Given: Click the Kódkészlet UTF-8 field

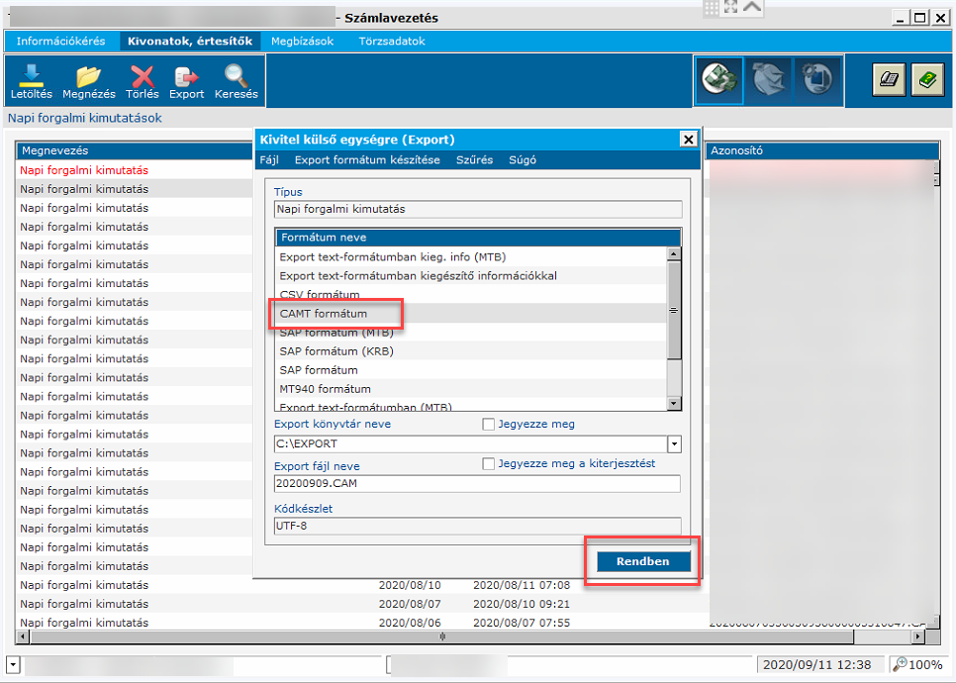Looking at the screenshot, I should click(477, 526).
